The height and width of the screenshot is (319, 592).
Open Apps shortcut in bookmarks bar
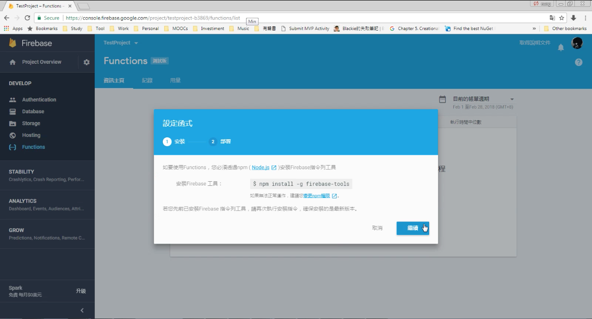tap(13, 28)
